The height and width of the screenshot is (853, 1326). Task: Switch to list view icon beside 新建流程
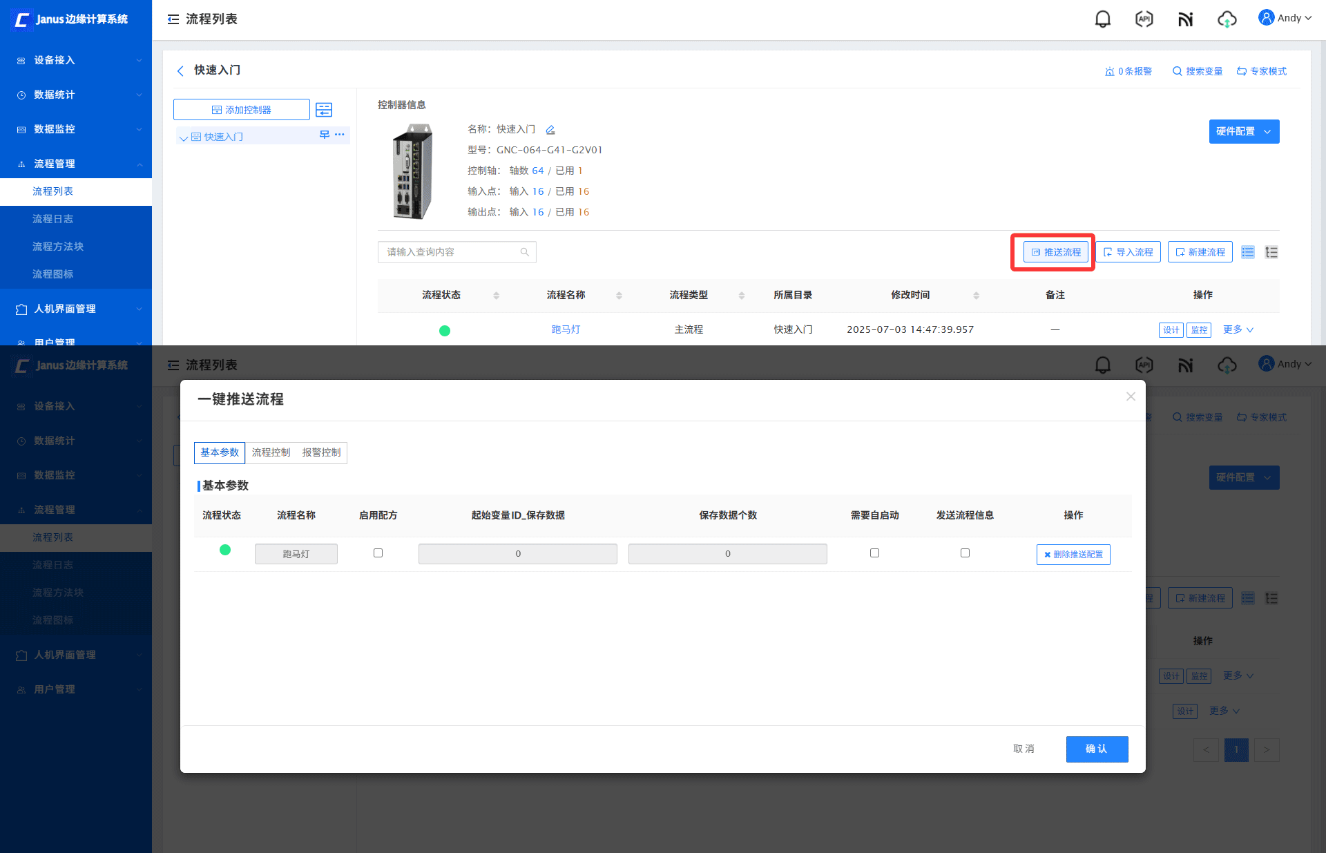1247,252
